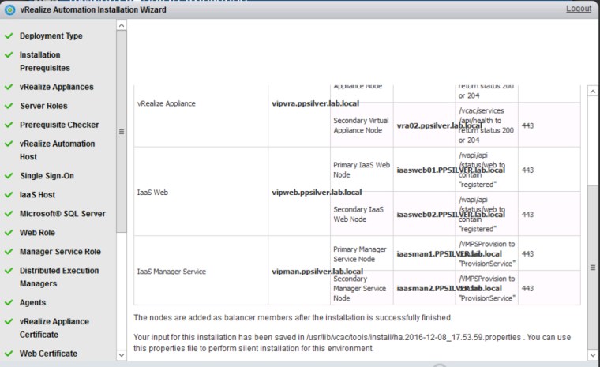Click iaasweb01.PPSILVER.lab.local node address
Viewport: 600px width, 367px height.
coord(451,170)
